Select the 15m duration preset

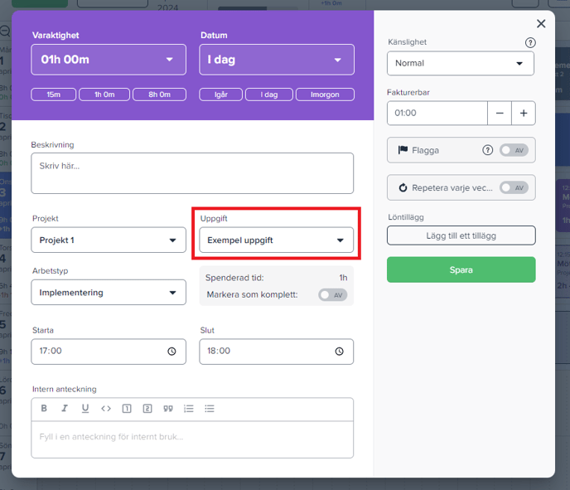[54, 95]
